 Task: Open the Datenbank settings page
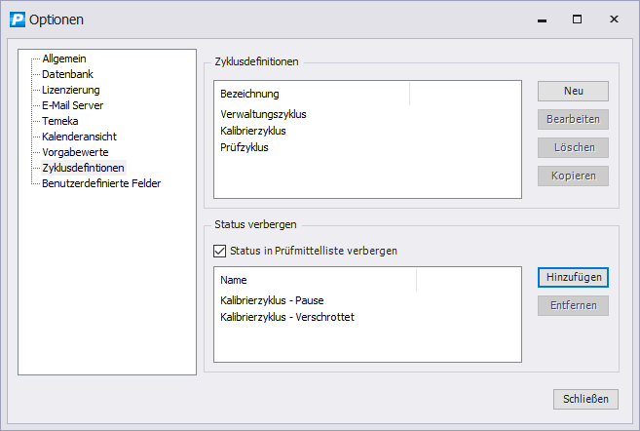point(68,74)
